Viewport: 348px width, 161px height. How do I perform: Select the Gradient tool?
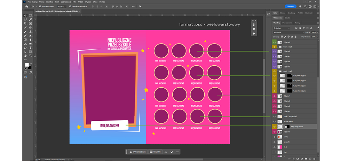click(25, 40)
